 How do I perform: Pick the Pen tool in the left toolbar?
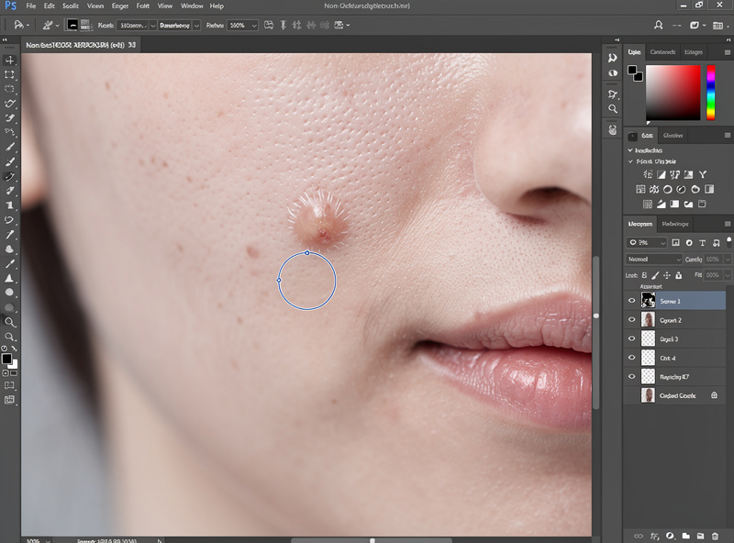pos(9,263)
